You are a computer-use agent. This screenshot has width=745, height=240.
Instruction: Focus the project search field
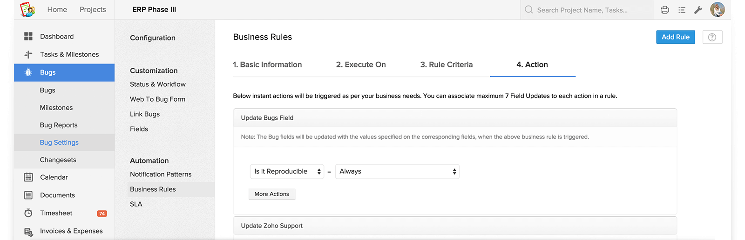coord(587,10)
